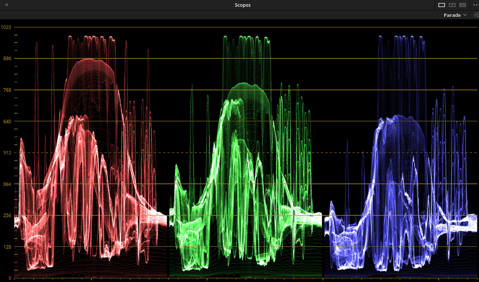Screen dimensions: 479x282
Task: Open the scope settings sliders icon
Action: click(x=476, y=15)
